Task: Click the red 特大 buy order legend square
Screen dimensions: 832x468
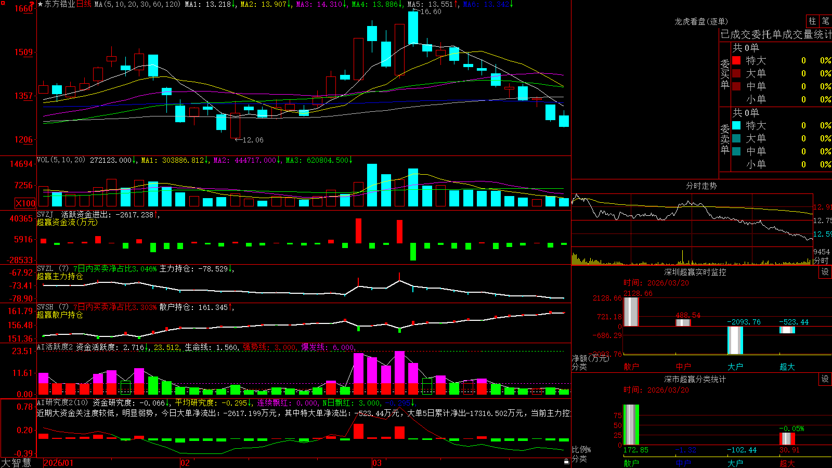Action: pyautogui.click(x=736, y=60)
